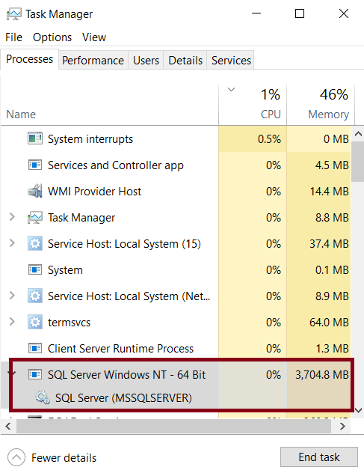The width and height of the screenshot is (364, 476).
Task: Click the System interrupts process icon
Action: (35, 138)
